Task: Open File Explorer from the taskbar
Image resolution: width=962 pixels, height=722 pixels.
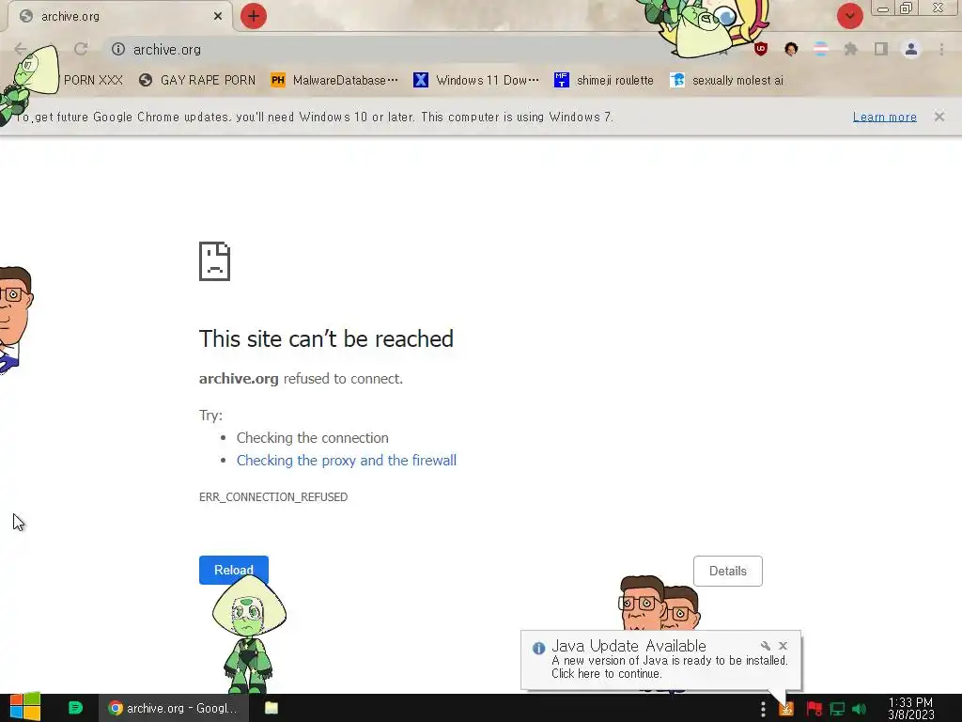Action: click(272, 708)
